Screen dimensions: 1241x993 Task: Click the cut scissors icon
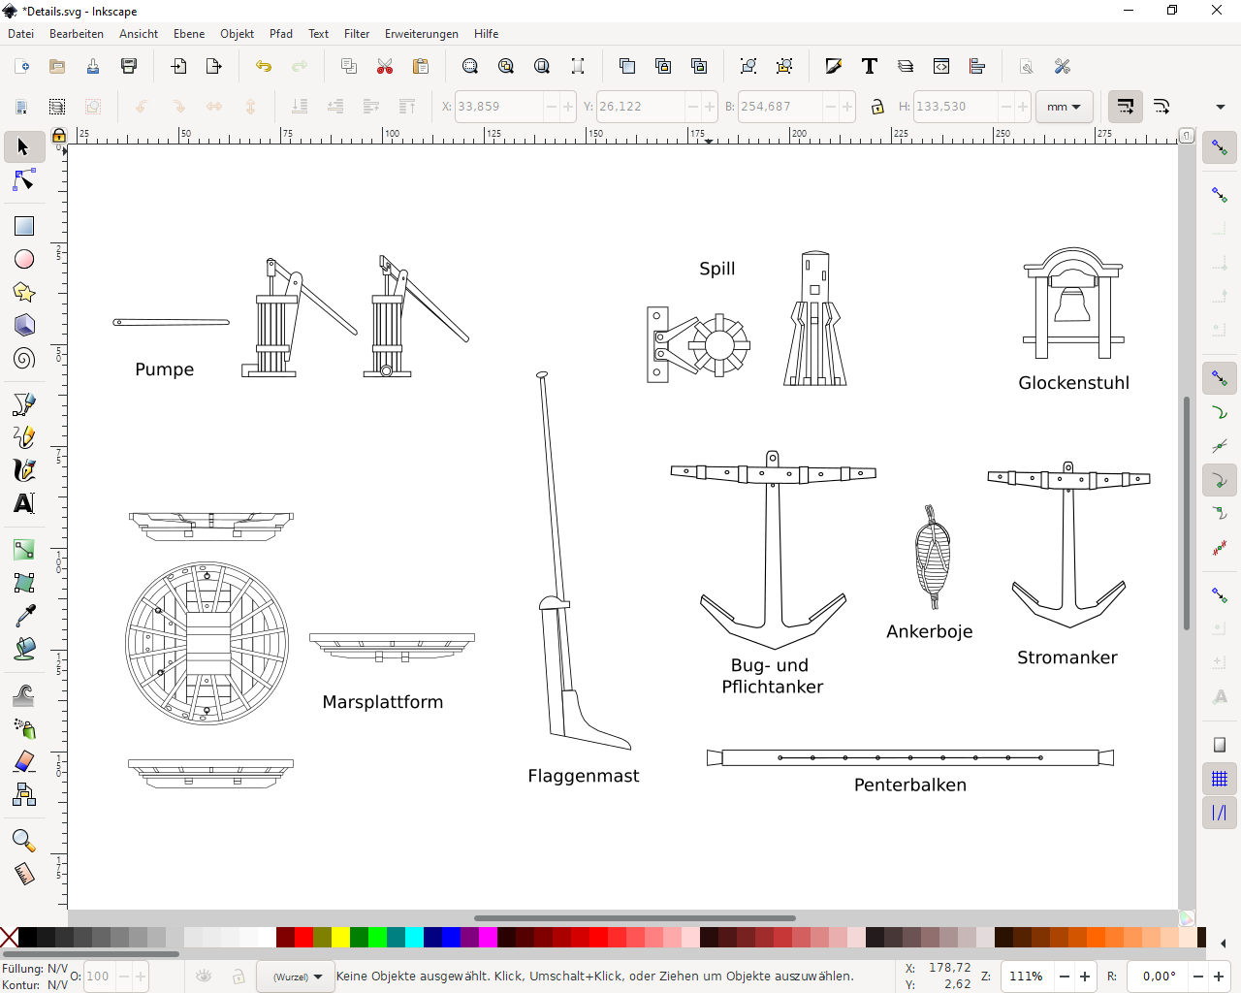(x=385, y=66)
